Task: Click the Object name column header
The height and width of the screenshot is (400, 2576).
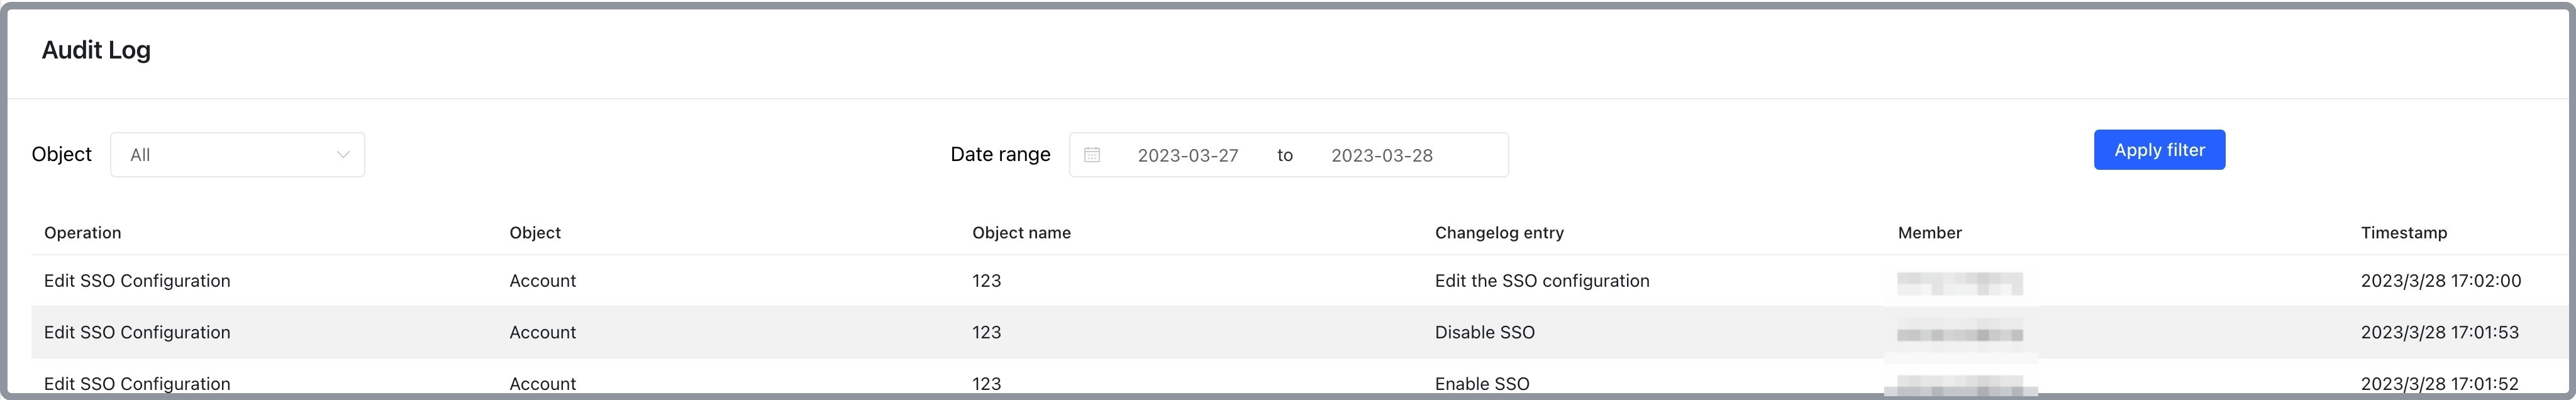Action: (x=1021, y=232)
